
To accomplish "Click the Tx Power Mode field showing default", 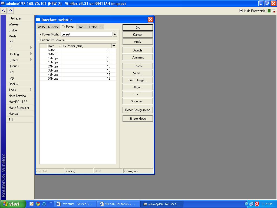I will [86, 34].
